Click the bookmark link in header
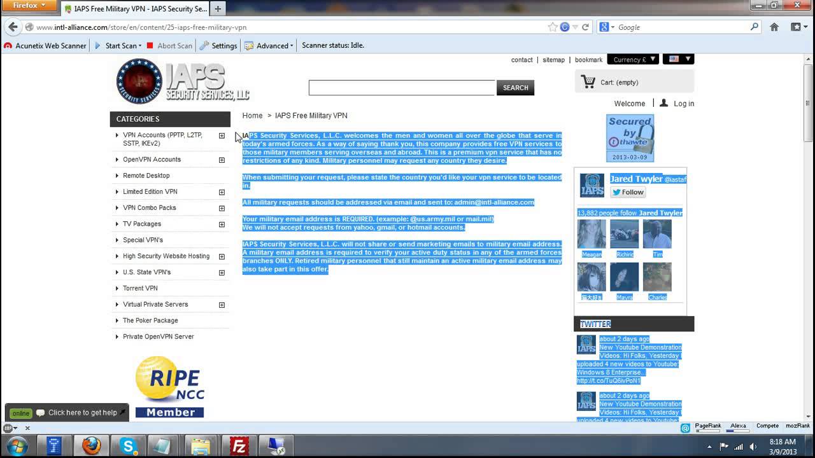The height and width of the screenshot is (458, 815). (588, 60)
